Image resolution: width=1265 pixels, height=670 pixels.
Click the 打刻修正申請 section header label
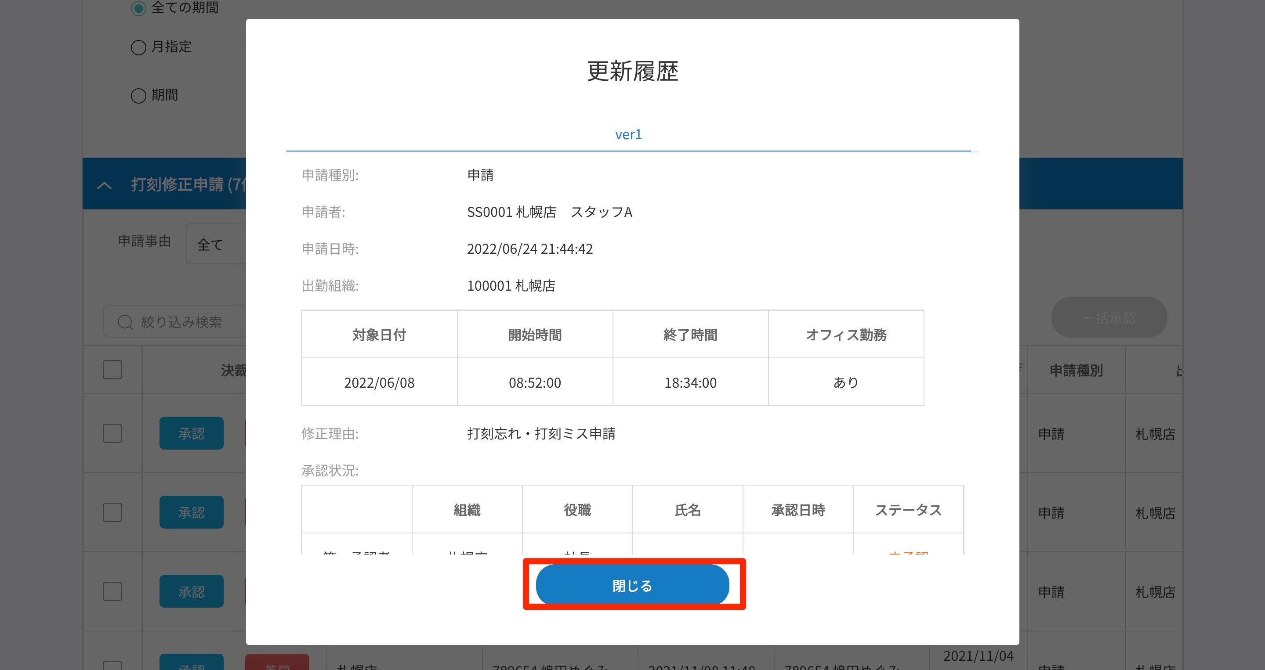pyautogui.click(x=187, y=184)
